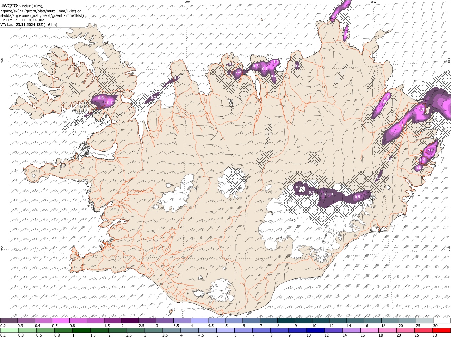Pick the darkest green 1 rain legend swatch
The width and height of the screenshot is (451, 338).
click(x=81, y=330)
